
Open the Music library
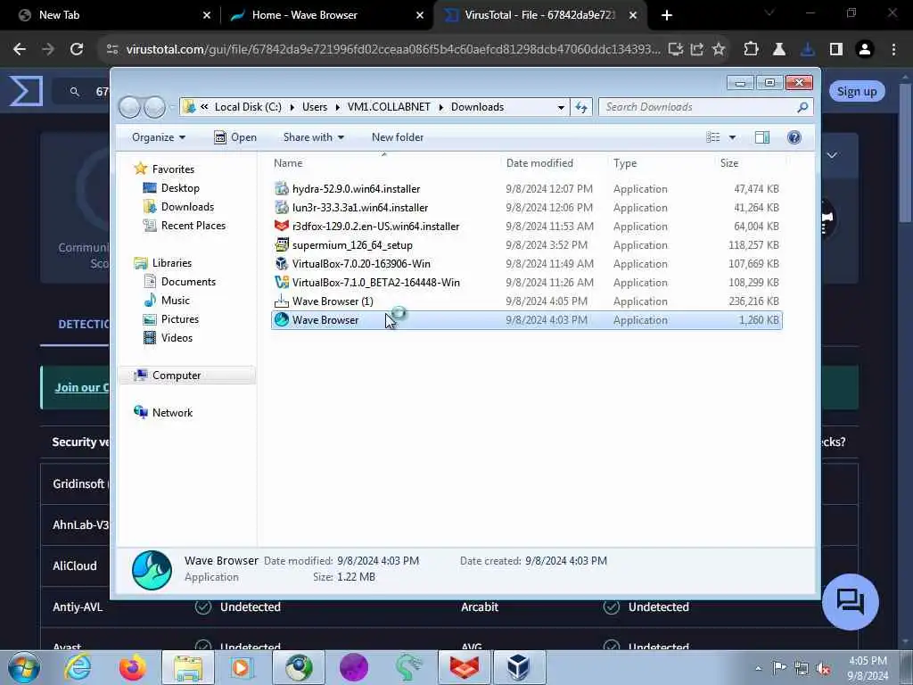tap(176, 300)
